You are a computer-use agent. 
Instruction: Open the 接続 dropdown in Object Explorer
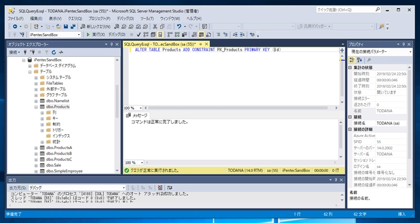15,52
